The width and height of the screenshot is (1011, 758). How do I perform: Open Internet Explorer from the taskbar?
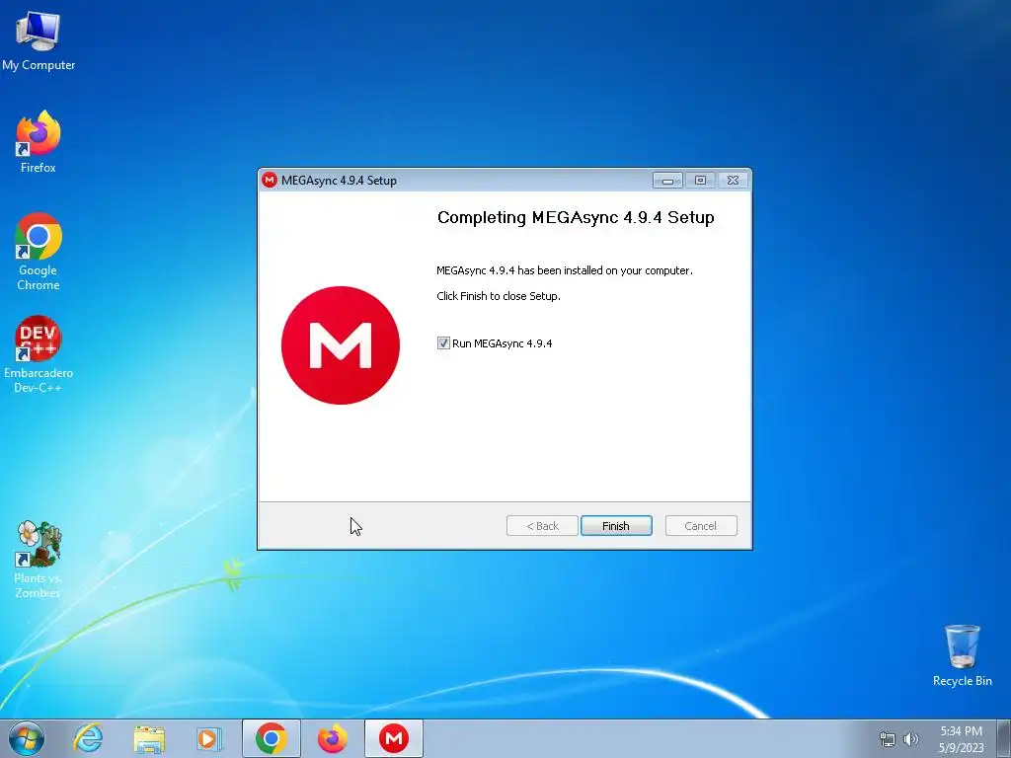click(88, 738)
